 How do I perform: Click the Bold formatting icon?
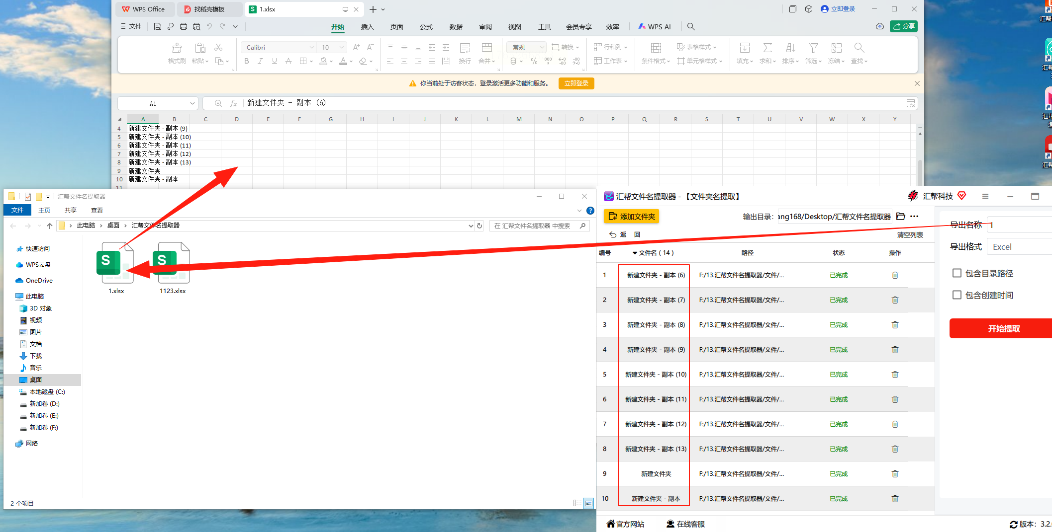click(247, 61)
